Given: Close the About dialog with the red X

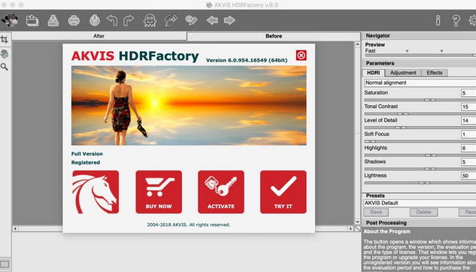Looking at the screenshot, I should tap(301, 55).
